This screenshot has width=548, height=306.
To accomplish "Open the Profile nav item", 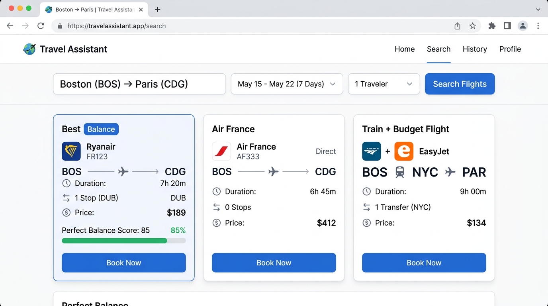I will click(510, 49).
